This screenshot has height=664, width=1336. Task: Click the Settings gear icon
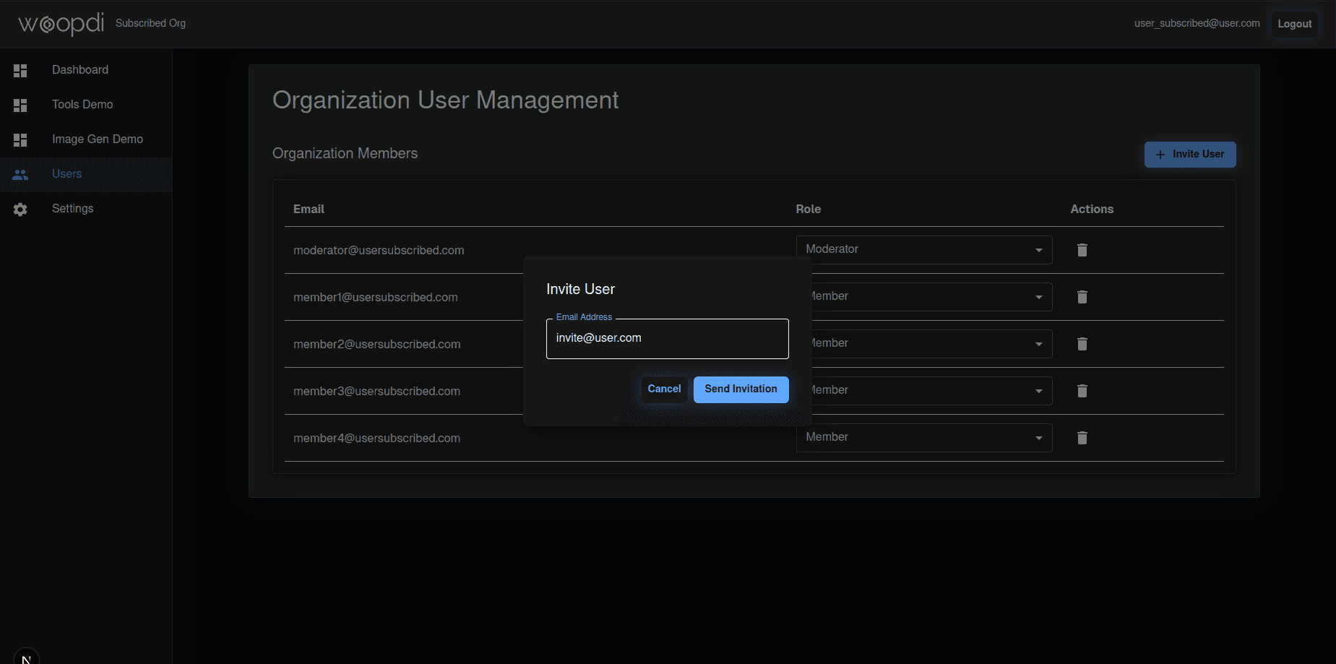point(20,209)
